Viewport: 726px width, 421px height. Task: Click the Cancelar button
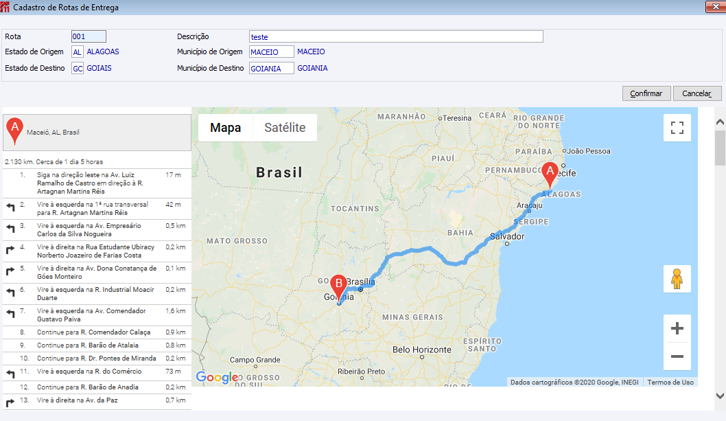[x=696, y=93]
